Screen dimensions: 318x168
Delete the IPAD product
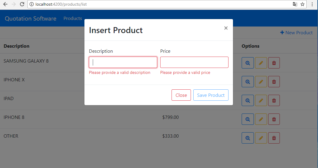pos(274,100)
